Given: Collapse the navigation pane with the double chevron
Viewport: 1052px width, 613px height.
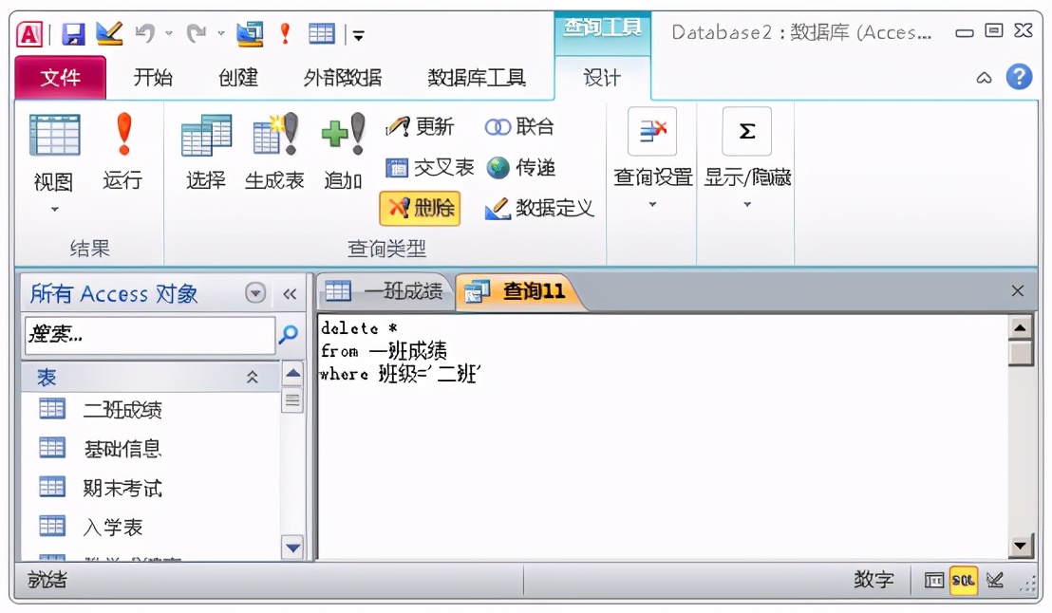Looking at the screenshot, I should tap(290, 294).
